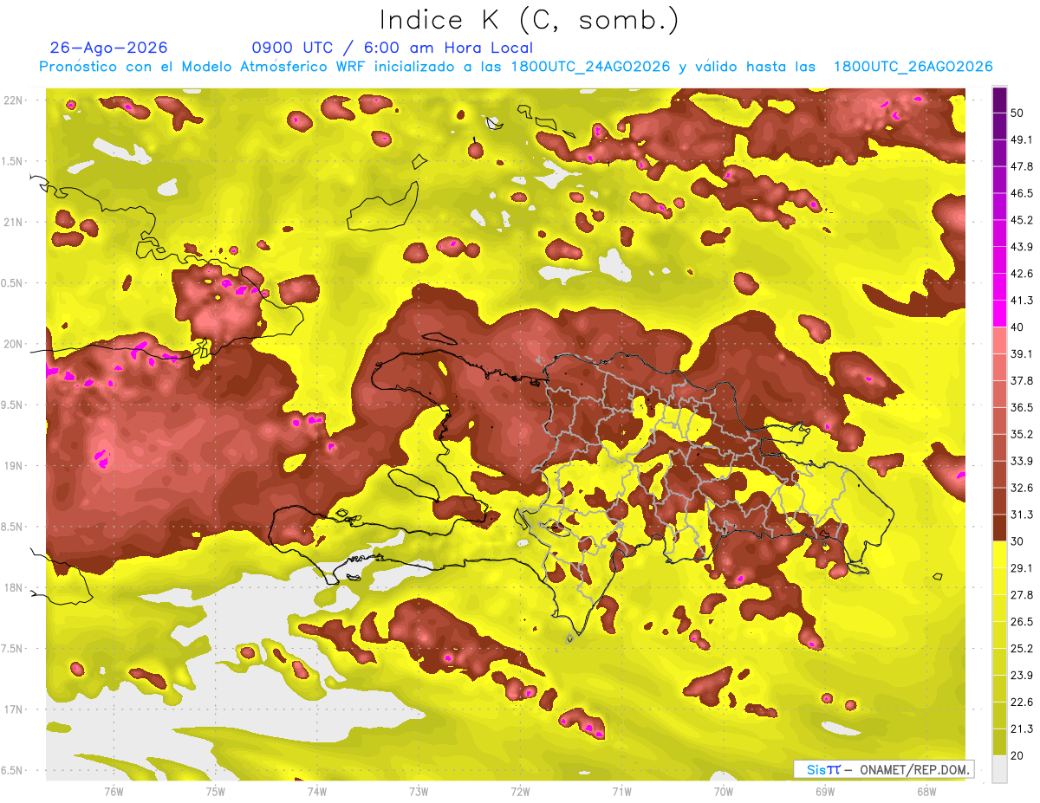Click the '70W' longitude label

[x=724, y=792]
